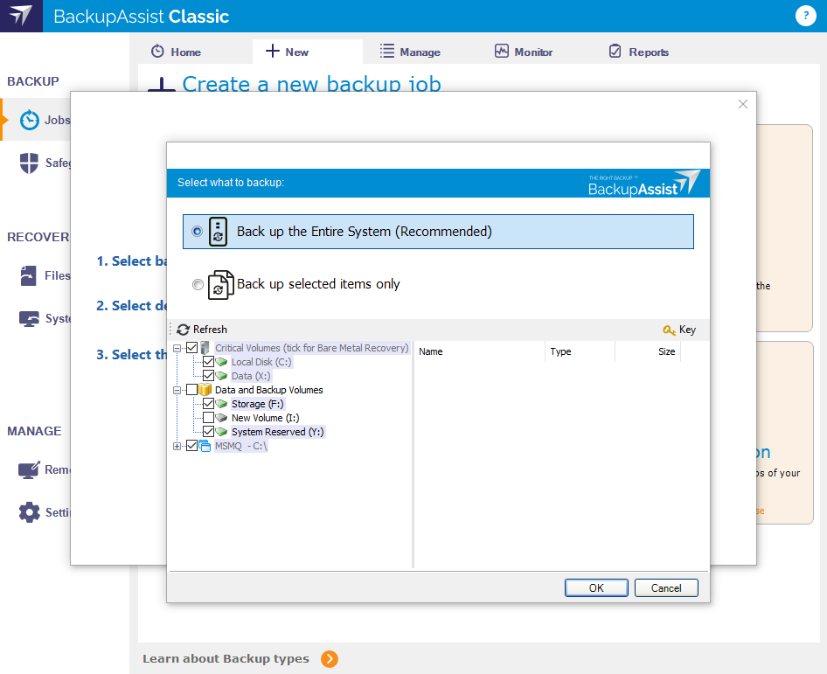
Task: Switch to the New tab
Action: coord(308,52)
